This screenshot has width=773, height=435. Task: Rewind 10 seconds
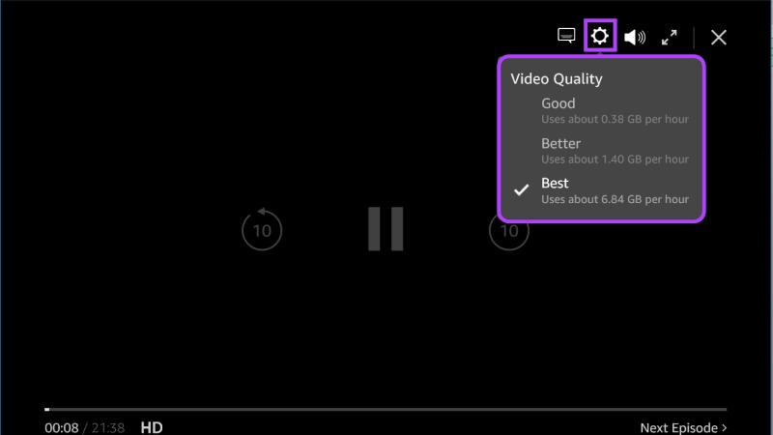pos(261,230)
